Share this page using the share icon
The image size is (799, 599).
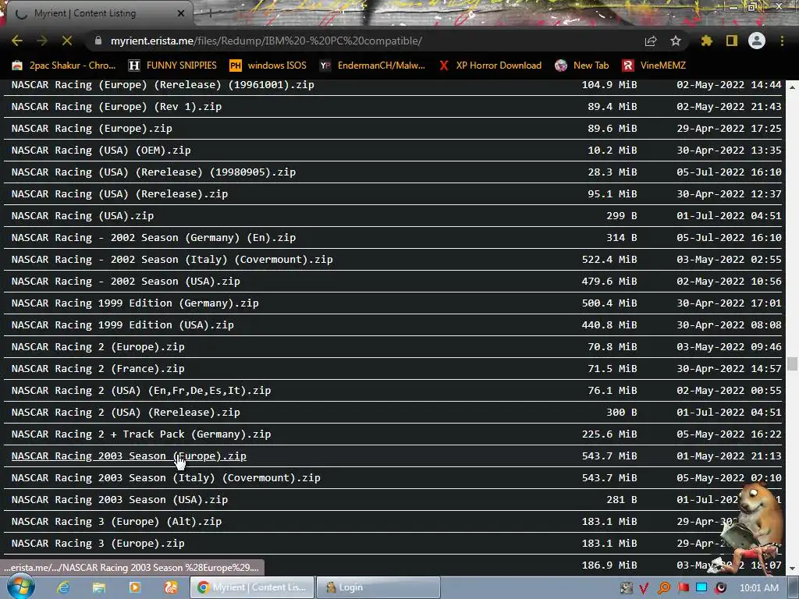[651, 41]
